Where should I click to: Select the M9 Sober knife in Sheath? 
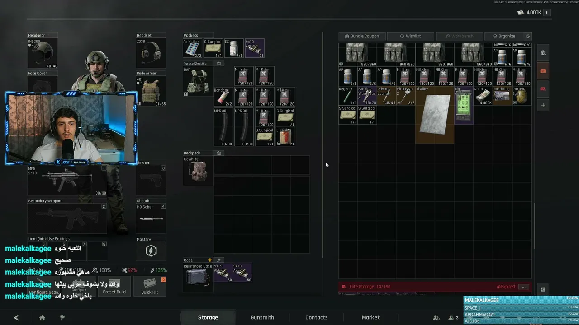(151, 218)
